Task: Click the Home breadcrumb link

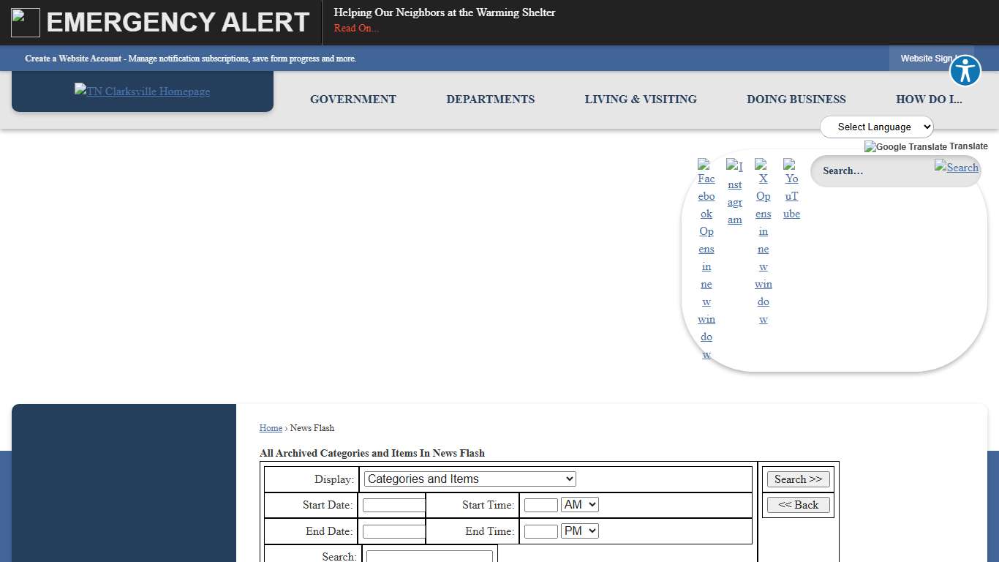Action: [271, 428]
